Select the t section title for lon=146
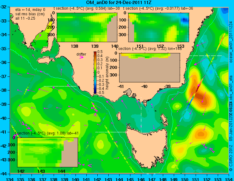The image size is (234, 181). (149, 49)
